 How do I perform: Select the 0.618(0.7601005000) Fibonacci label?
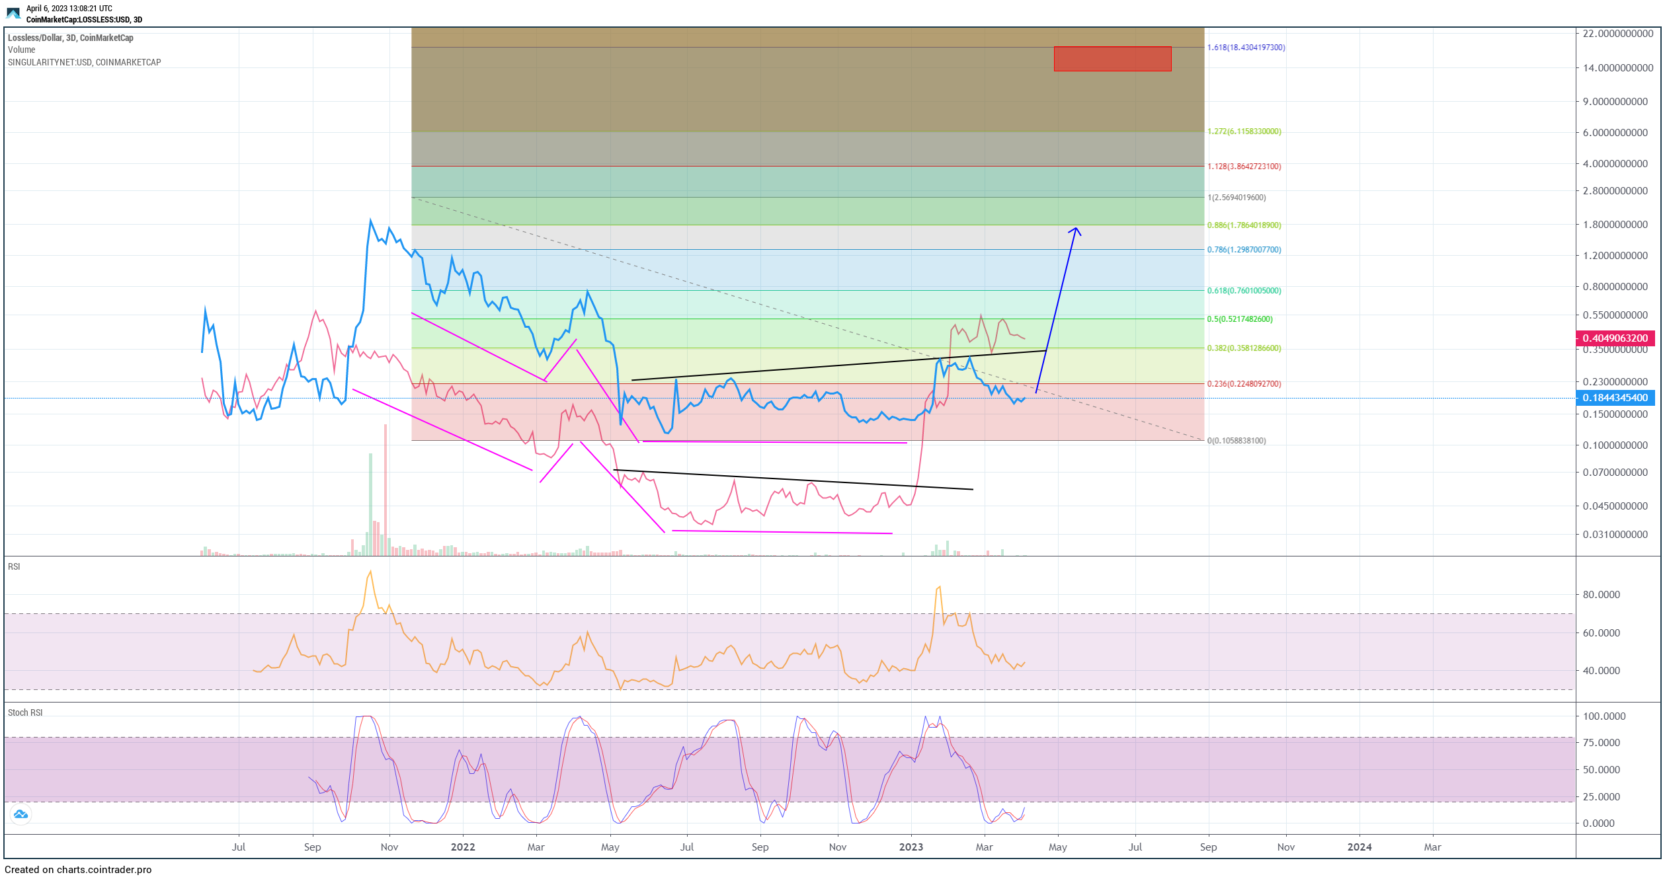pyautogui.click(x=1244, y=291)
